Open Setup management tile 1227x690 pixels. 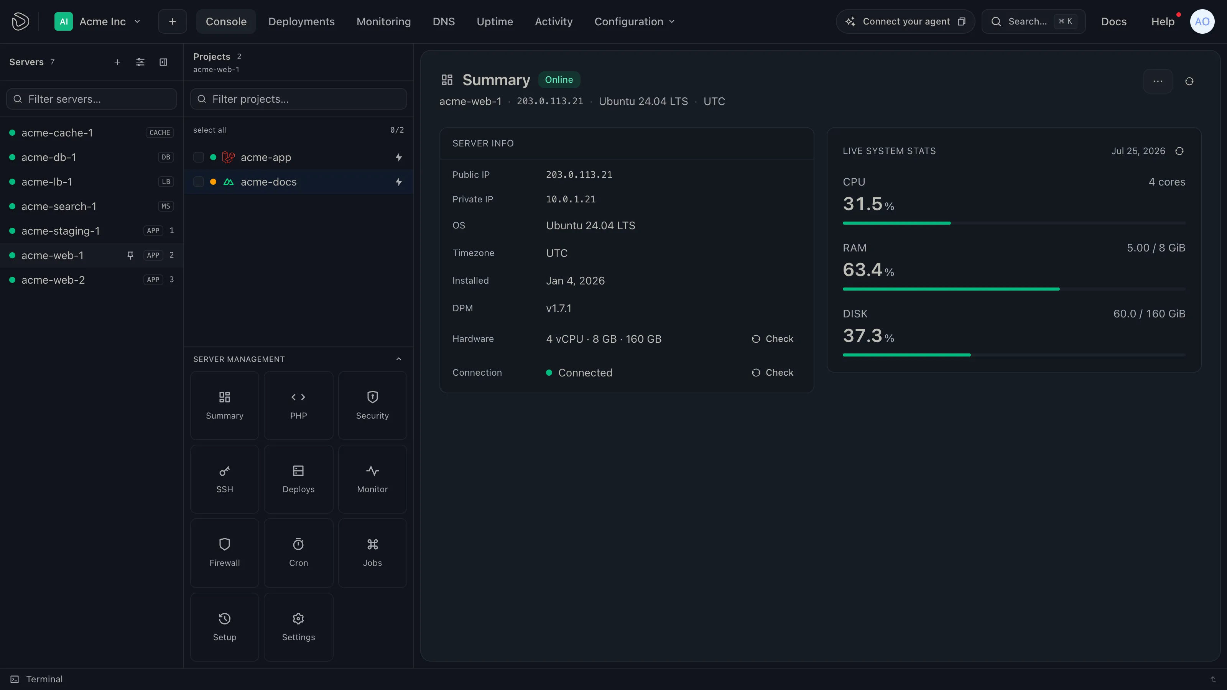click(x=224, y=627)
